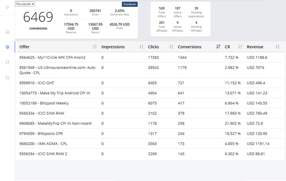Click the 0 Impressions summary stat
Viewport: 286px width, 181px height.
(71, 12)
